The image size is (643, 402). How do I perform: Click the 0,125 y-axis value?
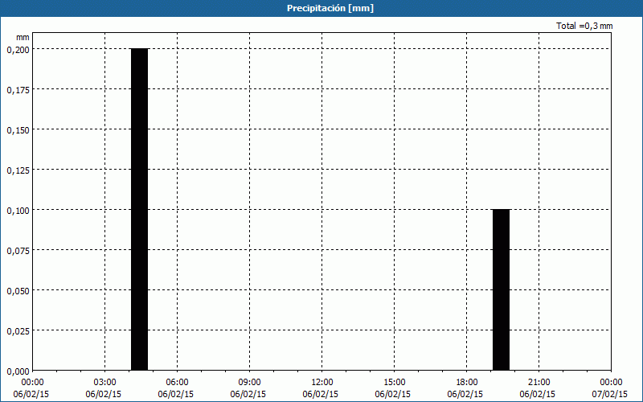pyautogui.click(x=18, y=170)
